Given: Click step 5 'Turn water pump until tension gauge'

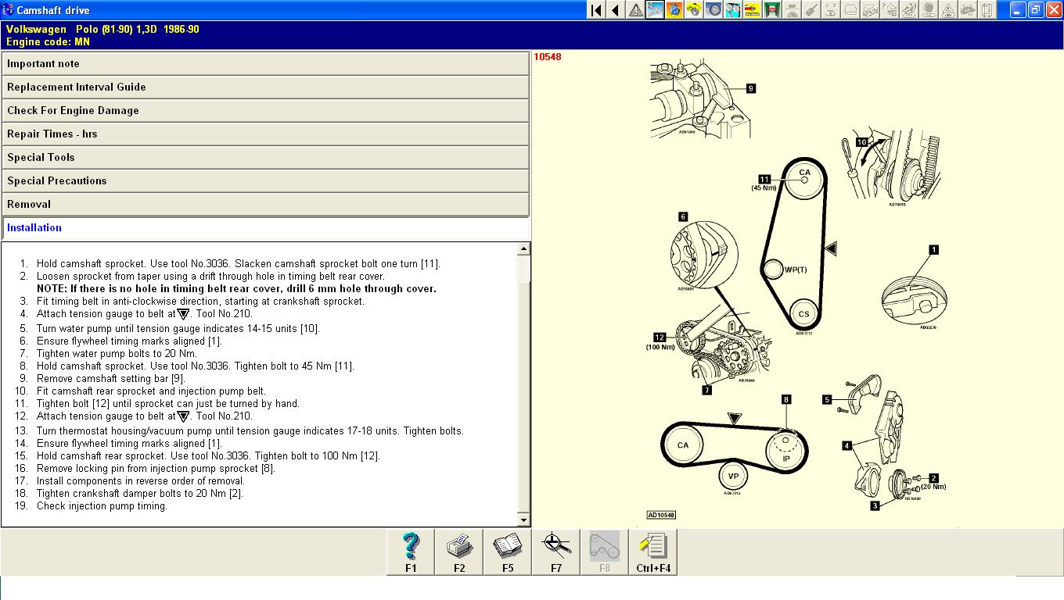Looking at the screenshot, I should [178, 329].
